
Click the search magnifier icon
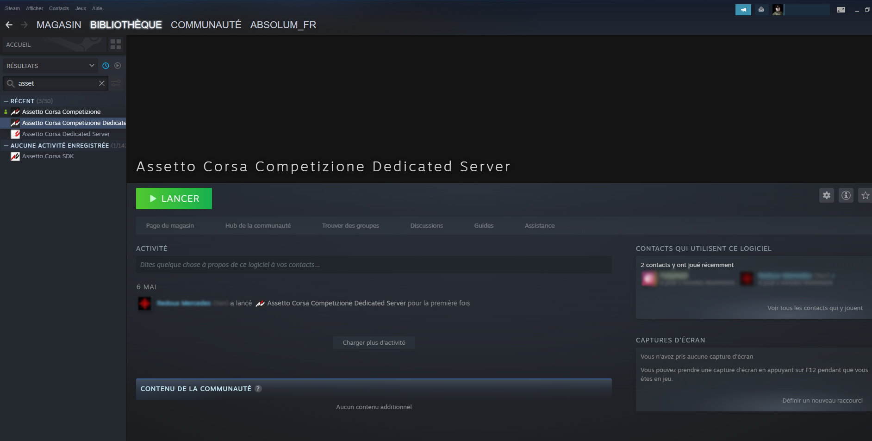click(10, 83)
